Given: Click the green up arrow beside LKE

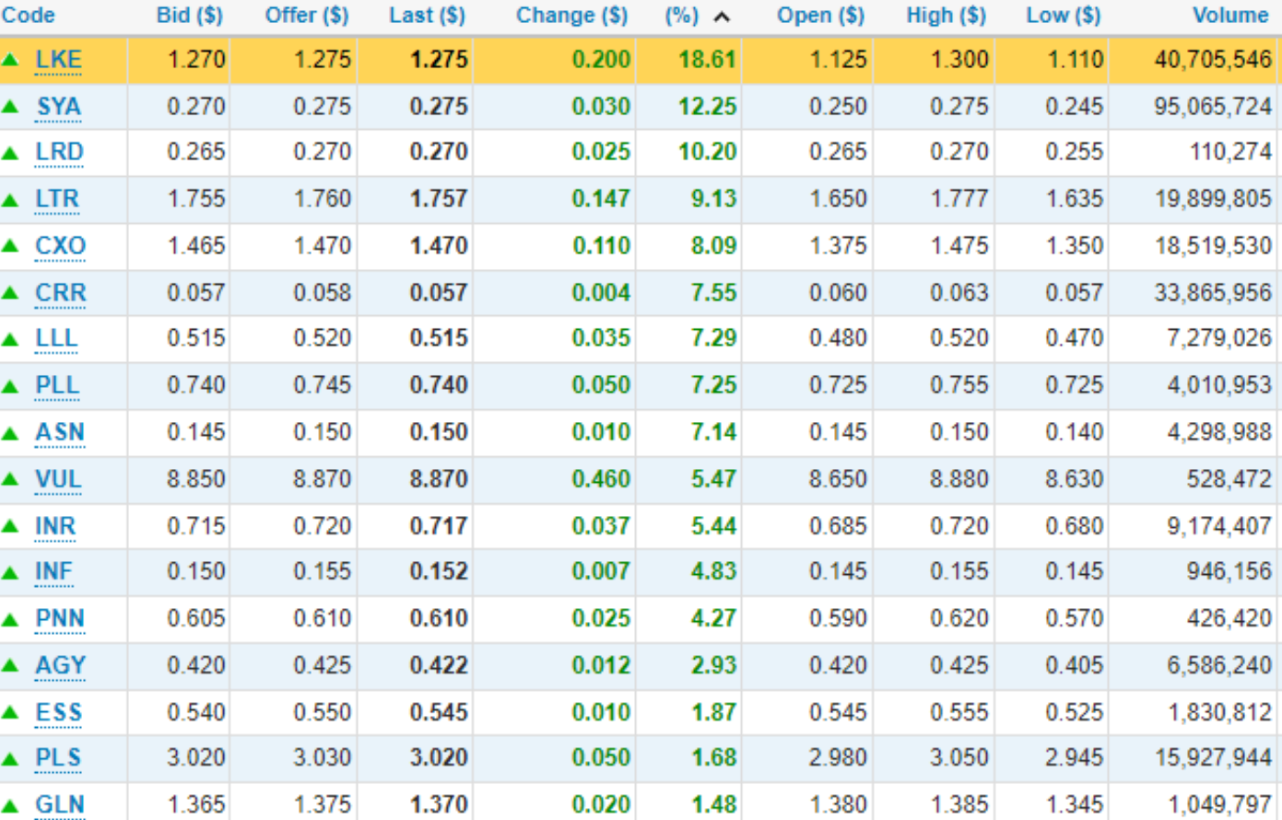Looking at the screenshot, I should click(x=10, y=60).
